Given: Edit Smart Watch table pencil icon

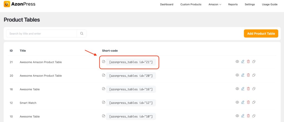Looking at the screenshot, I should click(x=243, y=102).
